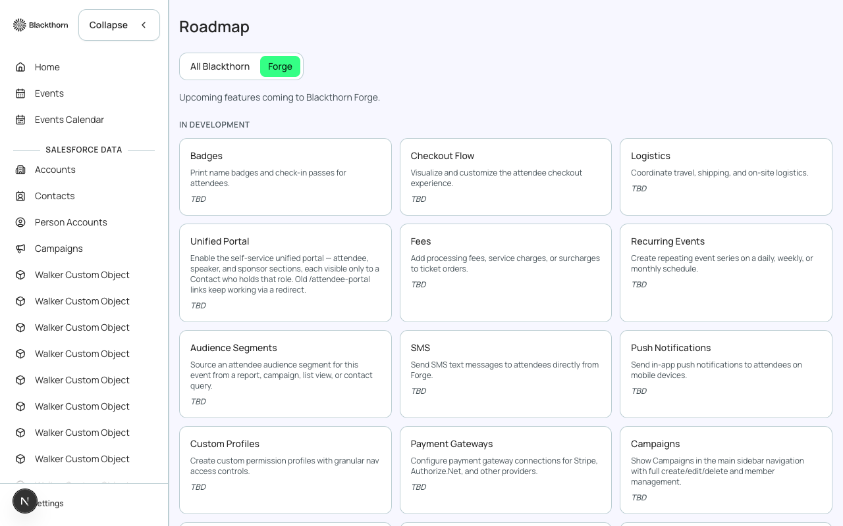
Task: Open Events in the sidebar
Action: pos(84,93)
